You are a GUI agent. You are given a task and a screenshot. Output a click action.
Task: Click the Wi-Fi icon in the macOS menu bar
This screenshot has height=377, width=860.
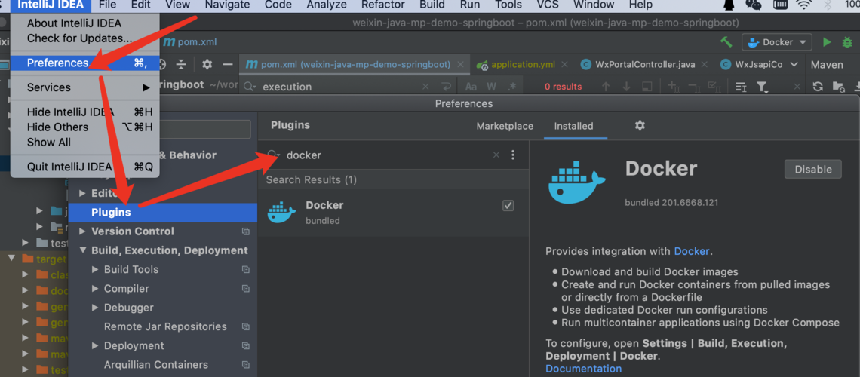(x=804, y=5)
